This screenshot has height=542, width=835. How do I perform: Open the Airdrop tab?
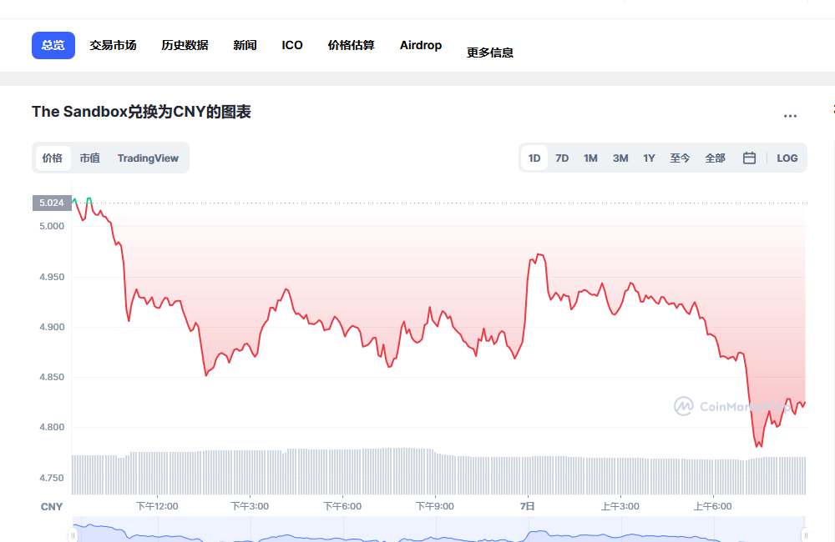421,45
